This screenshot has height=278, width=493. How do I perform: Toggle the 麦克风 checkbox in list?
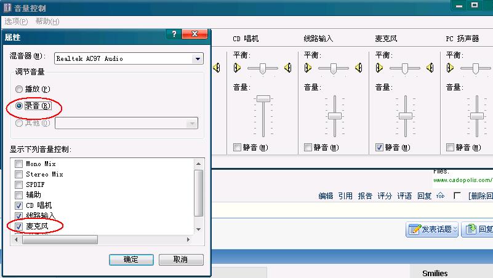point(19,226)
